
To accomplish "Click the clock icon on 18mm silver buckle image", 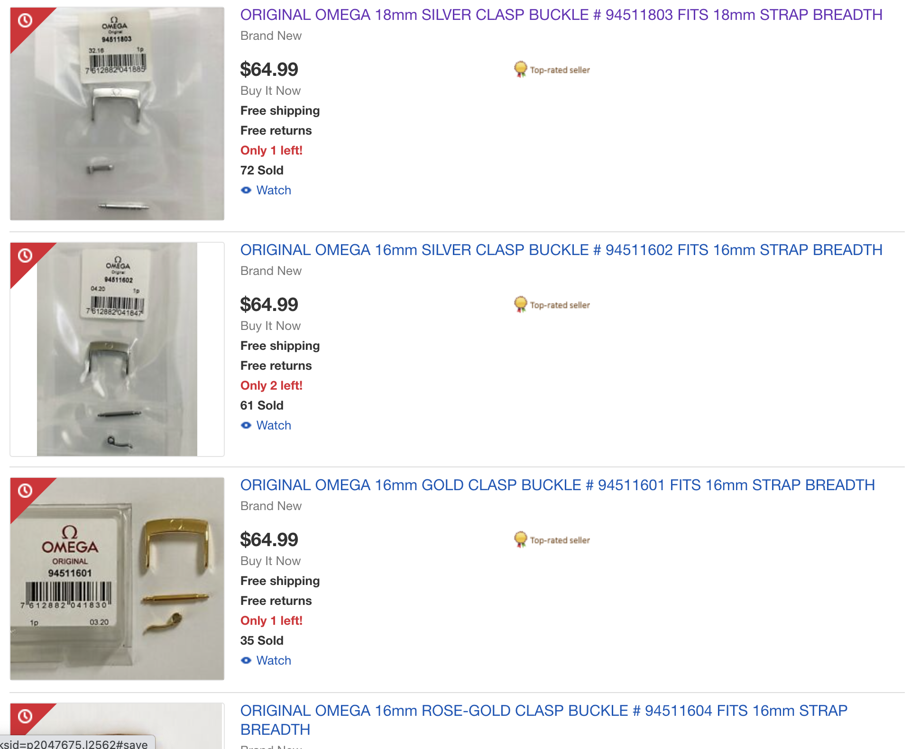I will click(25, 20).
